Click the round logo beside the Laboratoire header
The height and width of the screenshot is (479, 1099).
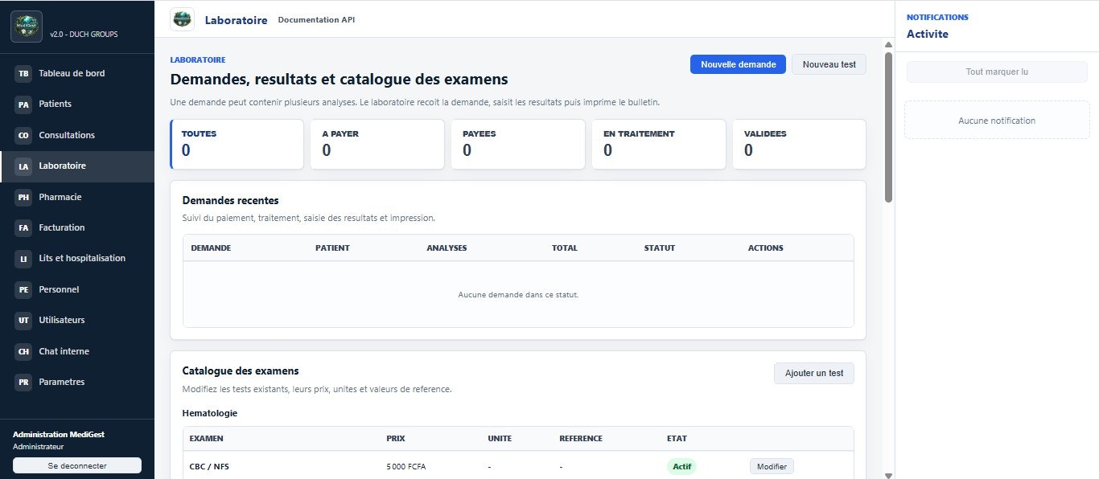183,19
